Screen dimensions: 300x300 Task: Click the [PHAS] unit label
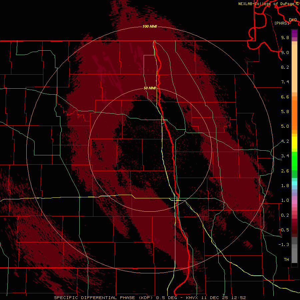click(282, 23)
